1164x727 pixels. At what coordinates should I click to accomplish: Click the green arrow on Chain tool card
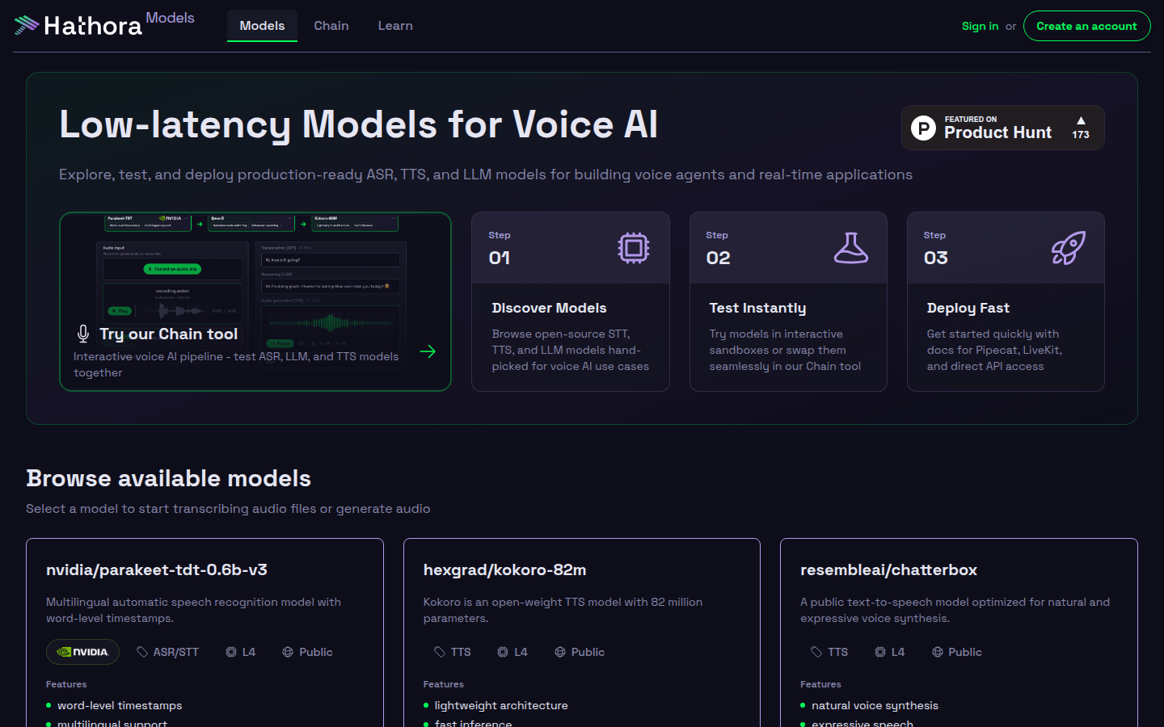pyautogui.click(x=428, y=351)
